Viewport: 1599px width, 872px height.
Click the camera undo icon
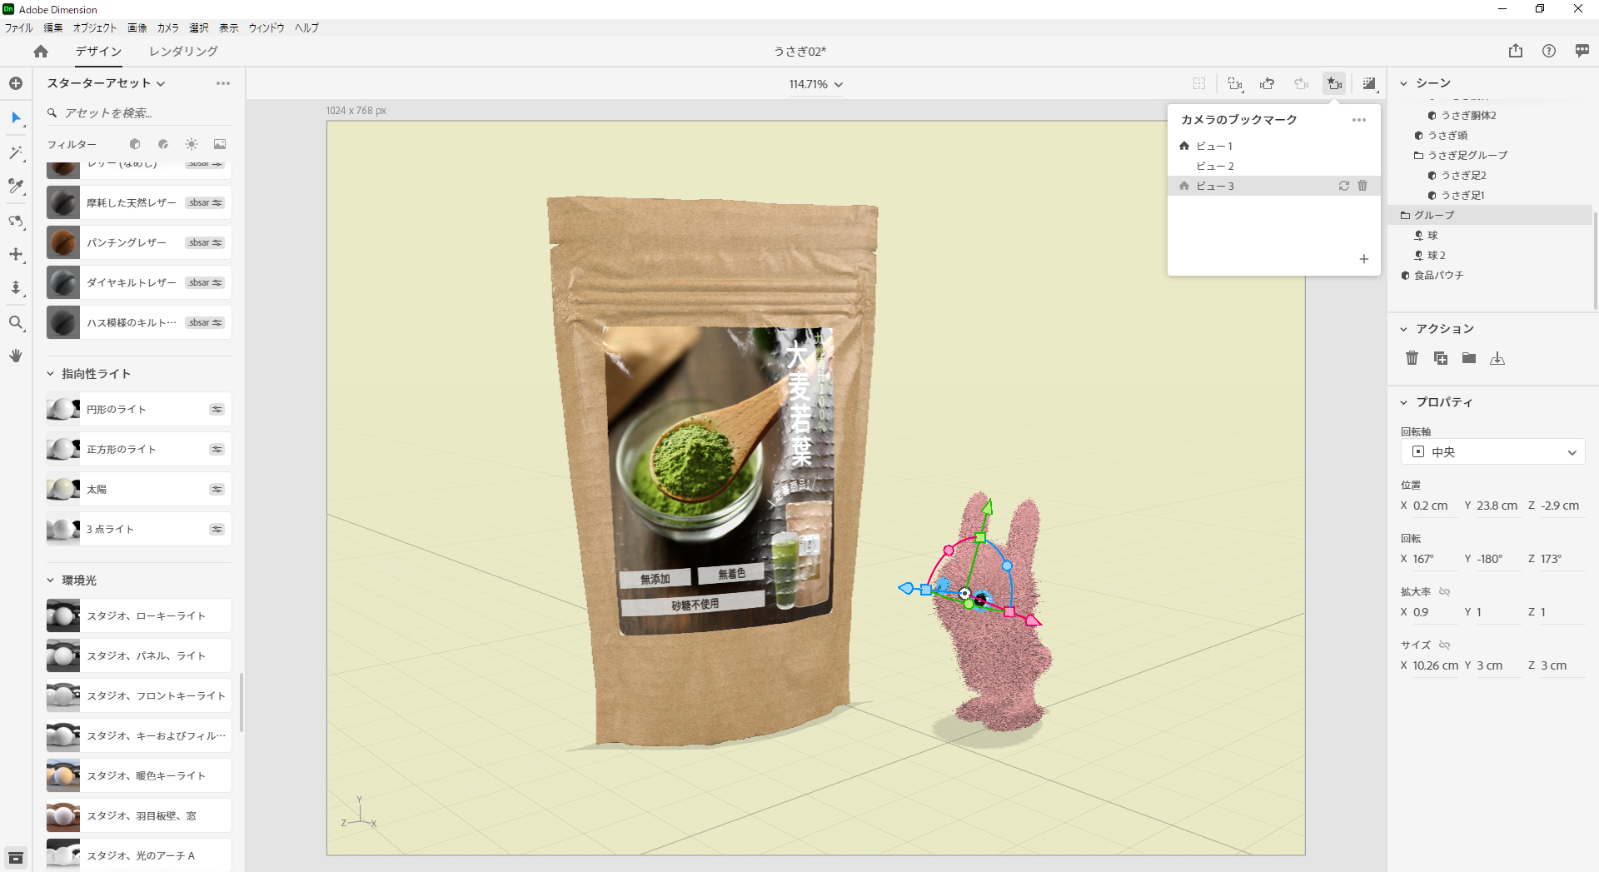coord(1267,84)
